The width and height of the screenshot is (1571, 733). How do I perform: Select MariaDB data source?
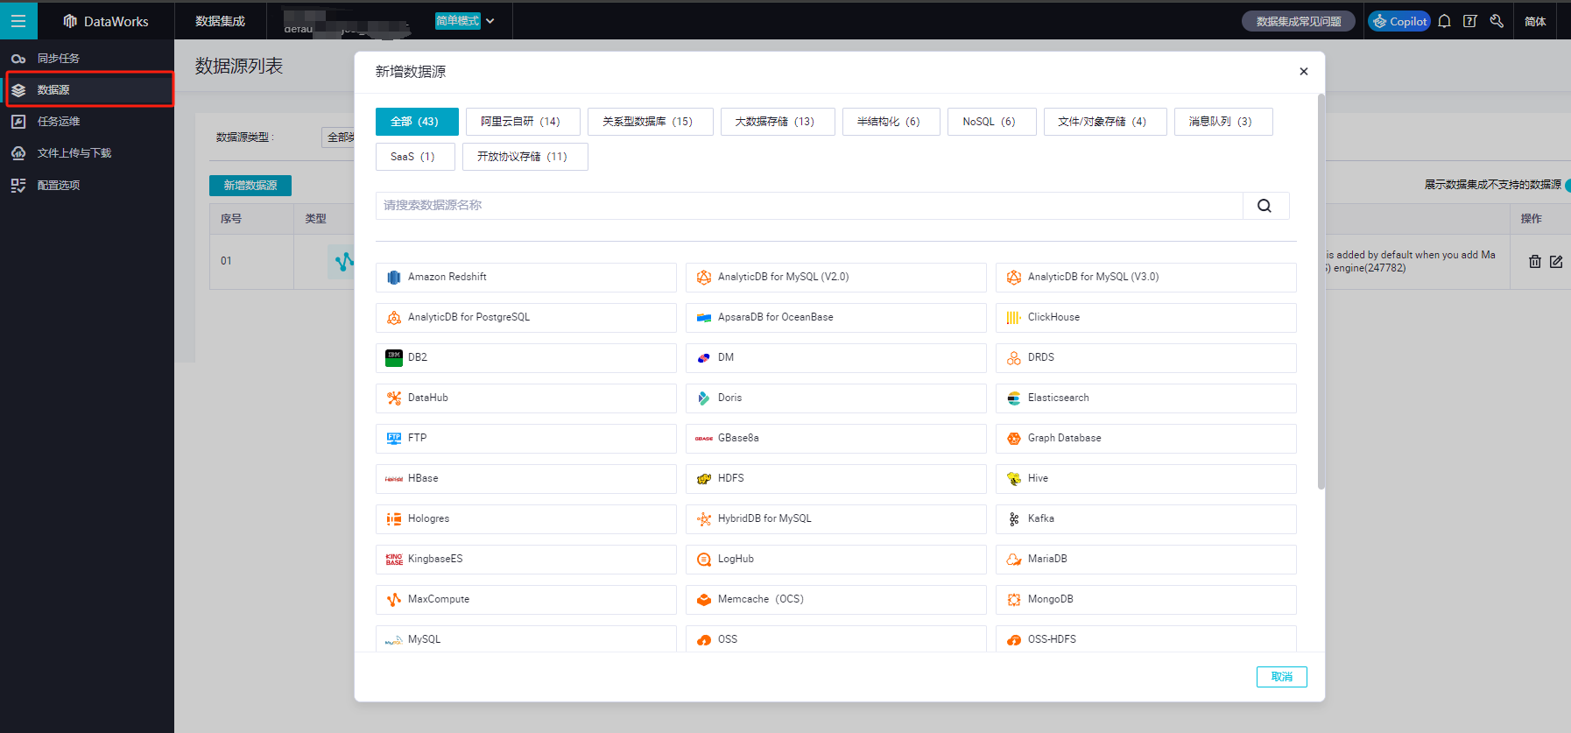pyautogui.click(x=1146, y=560)
